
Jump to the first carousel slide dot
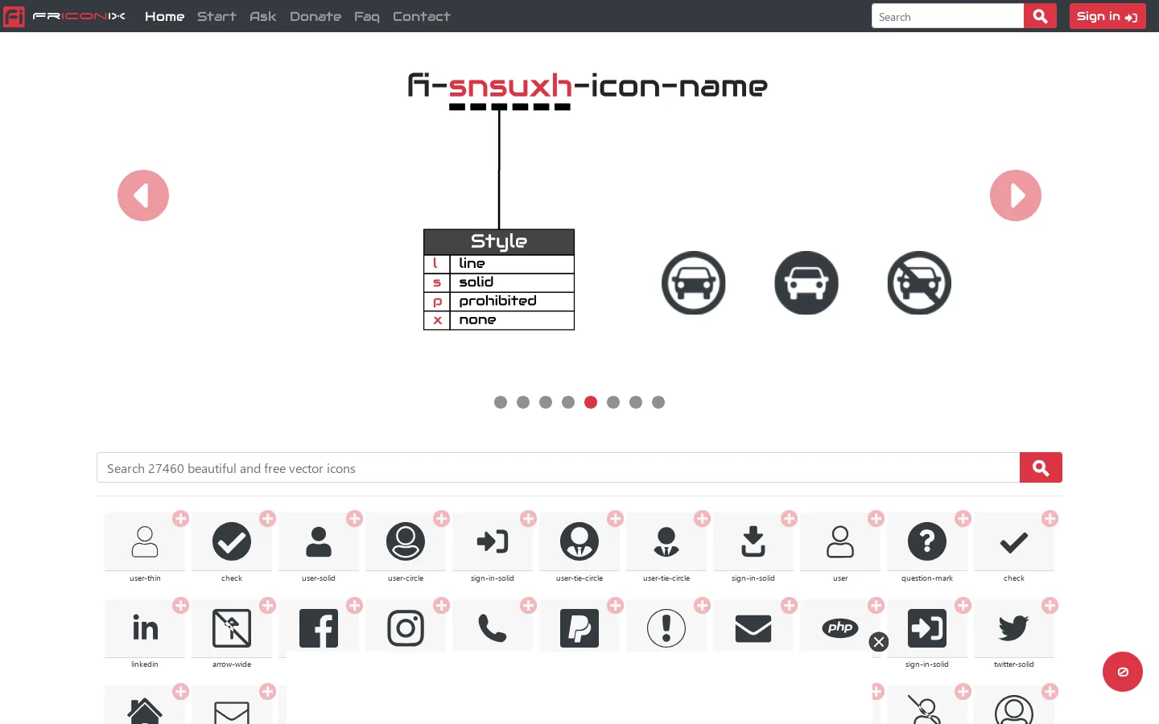point(501,402)
